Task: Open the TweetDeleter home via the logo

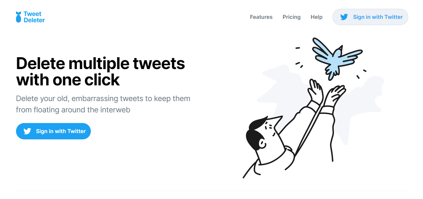Action: (x=30, y=17)
